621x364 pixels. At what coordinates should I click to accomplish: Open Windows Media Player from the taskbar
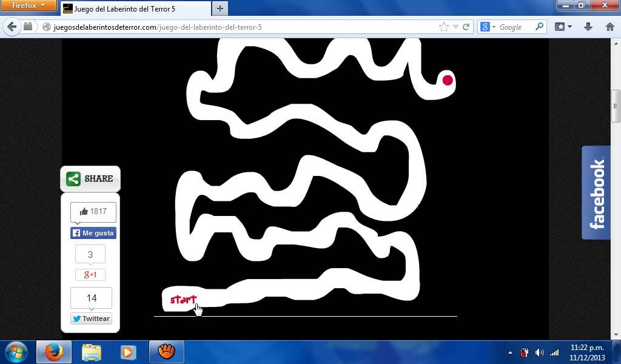click(127, 352)
